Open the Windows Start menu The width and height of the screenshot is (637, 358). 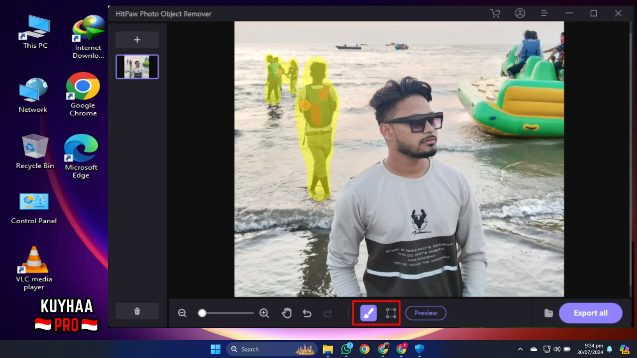[215, 349]
